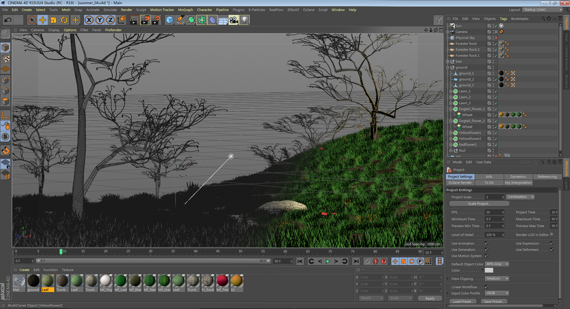
Task: Open material manager Create menu
Action: [x=24, y=270]
